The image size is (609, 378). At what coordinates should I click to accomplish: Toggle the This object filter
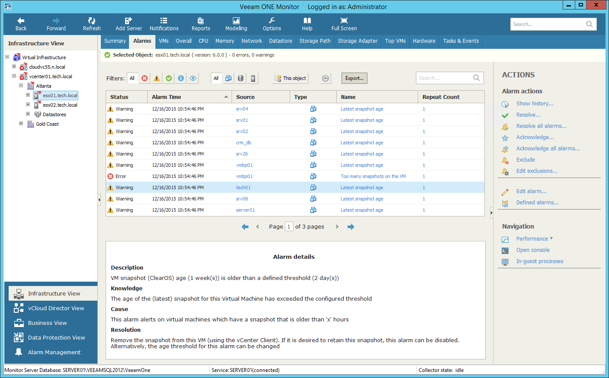click(291, 78)
